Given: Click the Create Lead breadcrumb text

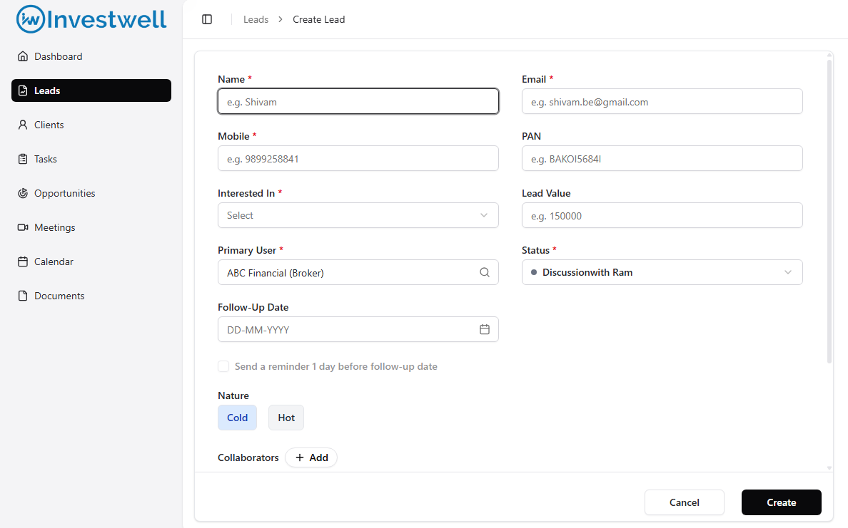Looking at the screenshot, I should [x=318, y=19].
